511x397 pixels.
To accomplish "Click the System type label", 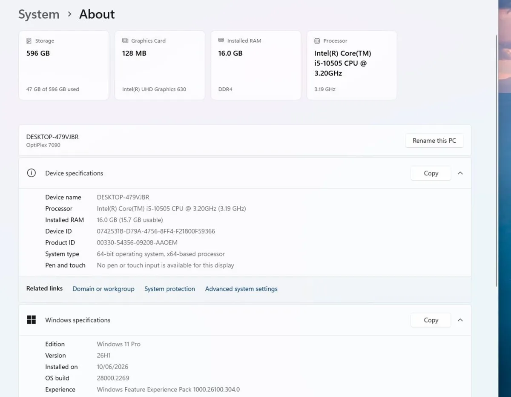I will point(62,254).
